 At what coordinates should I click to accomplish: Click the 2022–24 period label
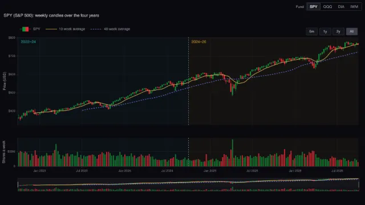click(x=29, y=42)
